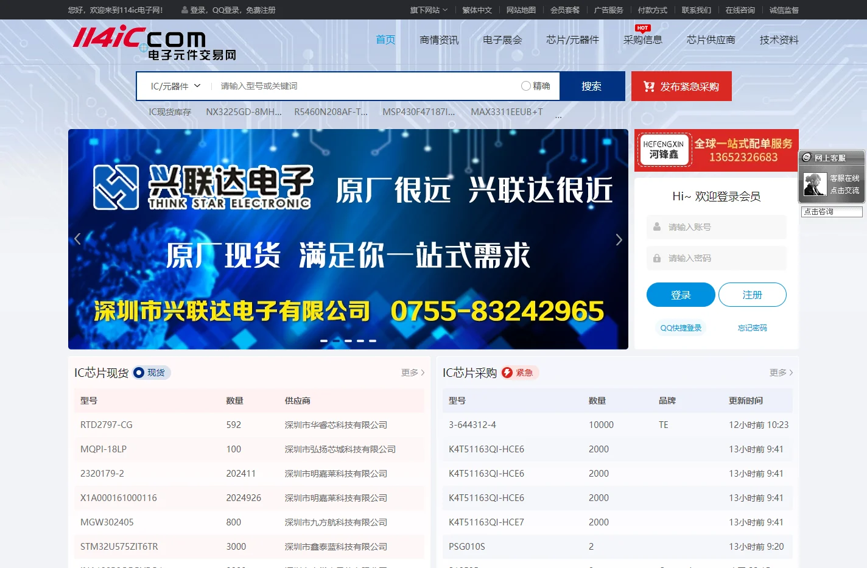This screenshot has height=568, width=867.
Task: Click the 发布紧急采购 button
Action: coord(681,86)
